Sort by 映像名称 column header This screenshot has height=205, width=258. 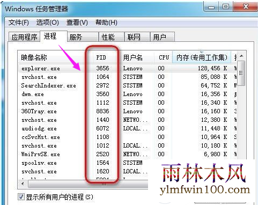(x=55, y=57)
